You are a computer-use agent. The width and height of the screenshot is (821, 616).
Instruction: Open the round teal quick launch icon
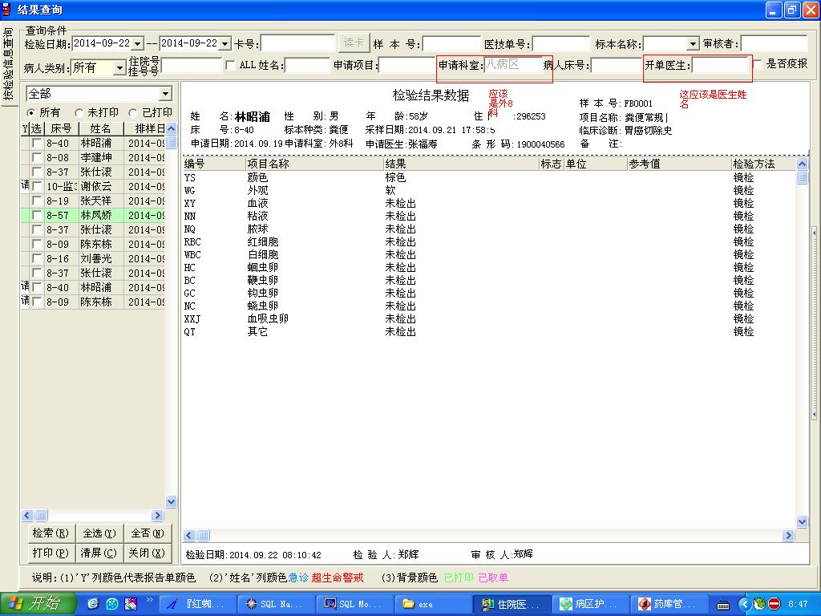click(x=111, y=604)
